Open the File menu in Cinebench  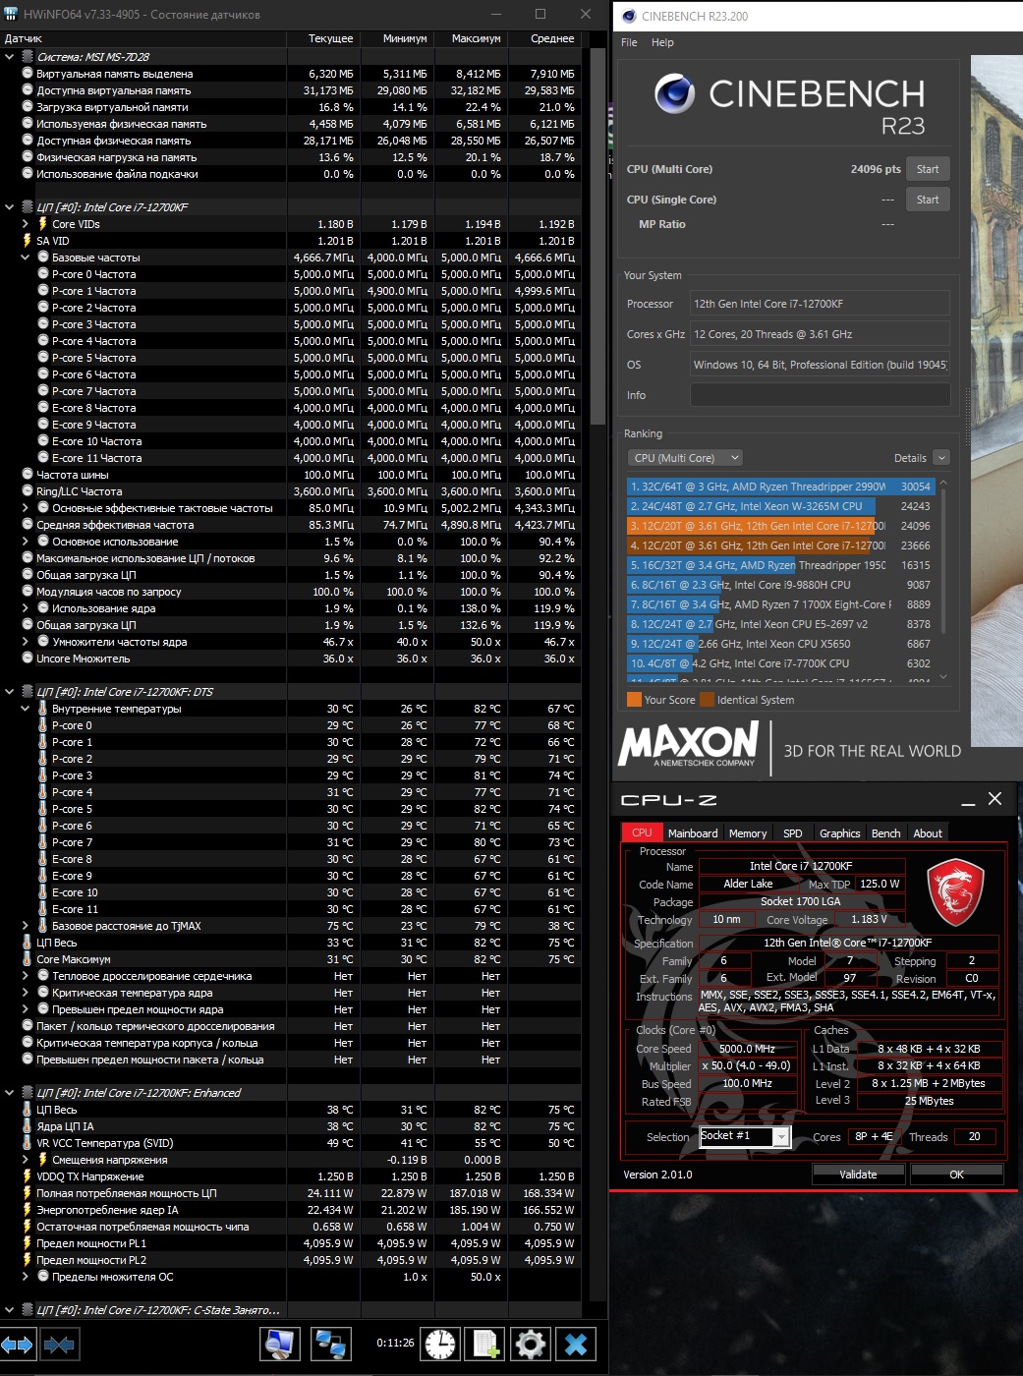tap(629, 42)
